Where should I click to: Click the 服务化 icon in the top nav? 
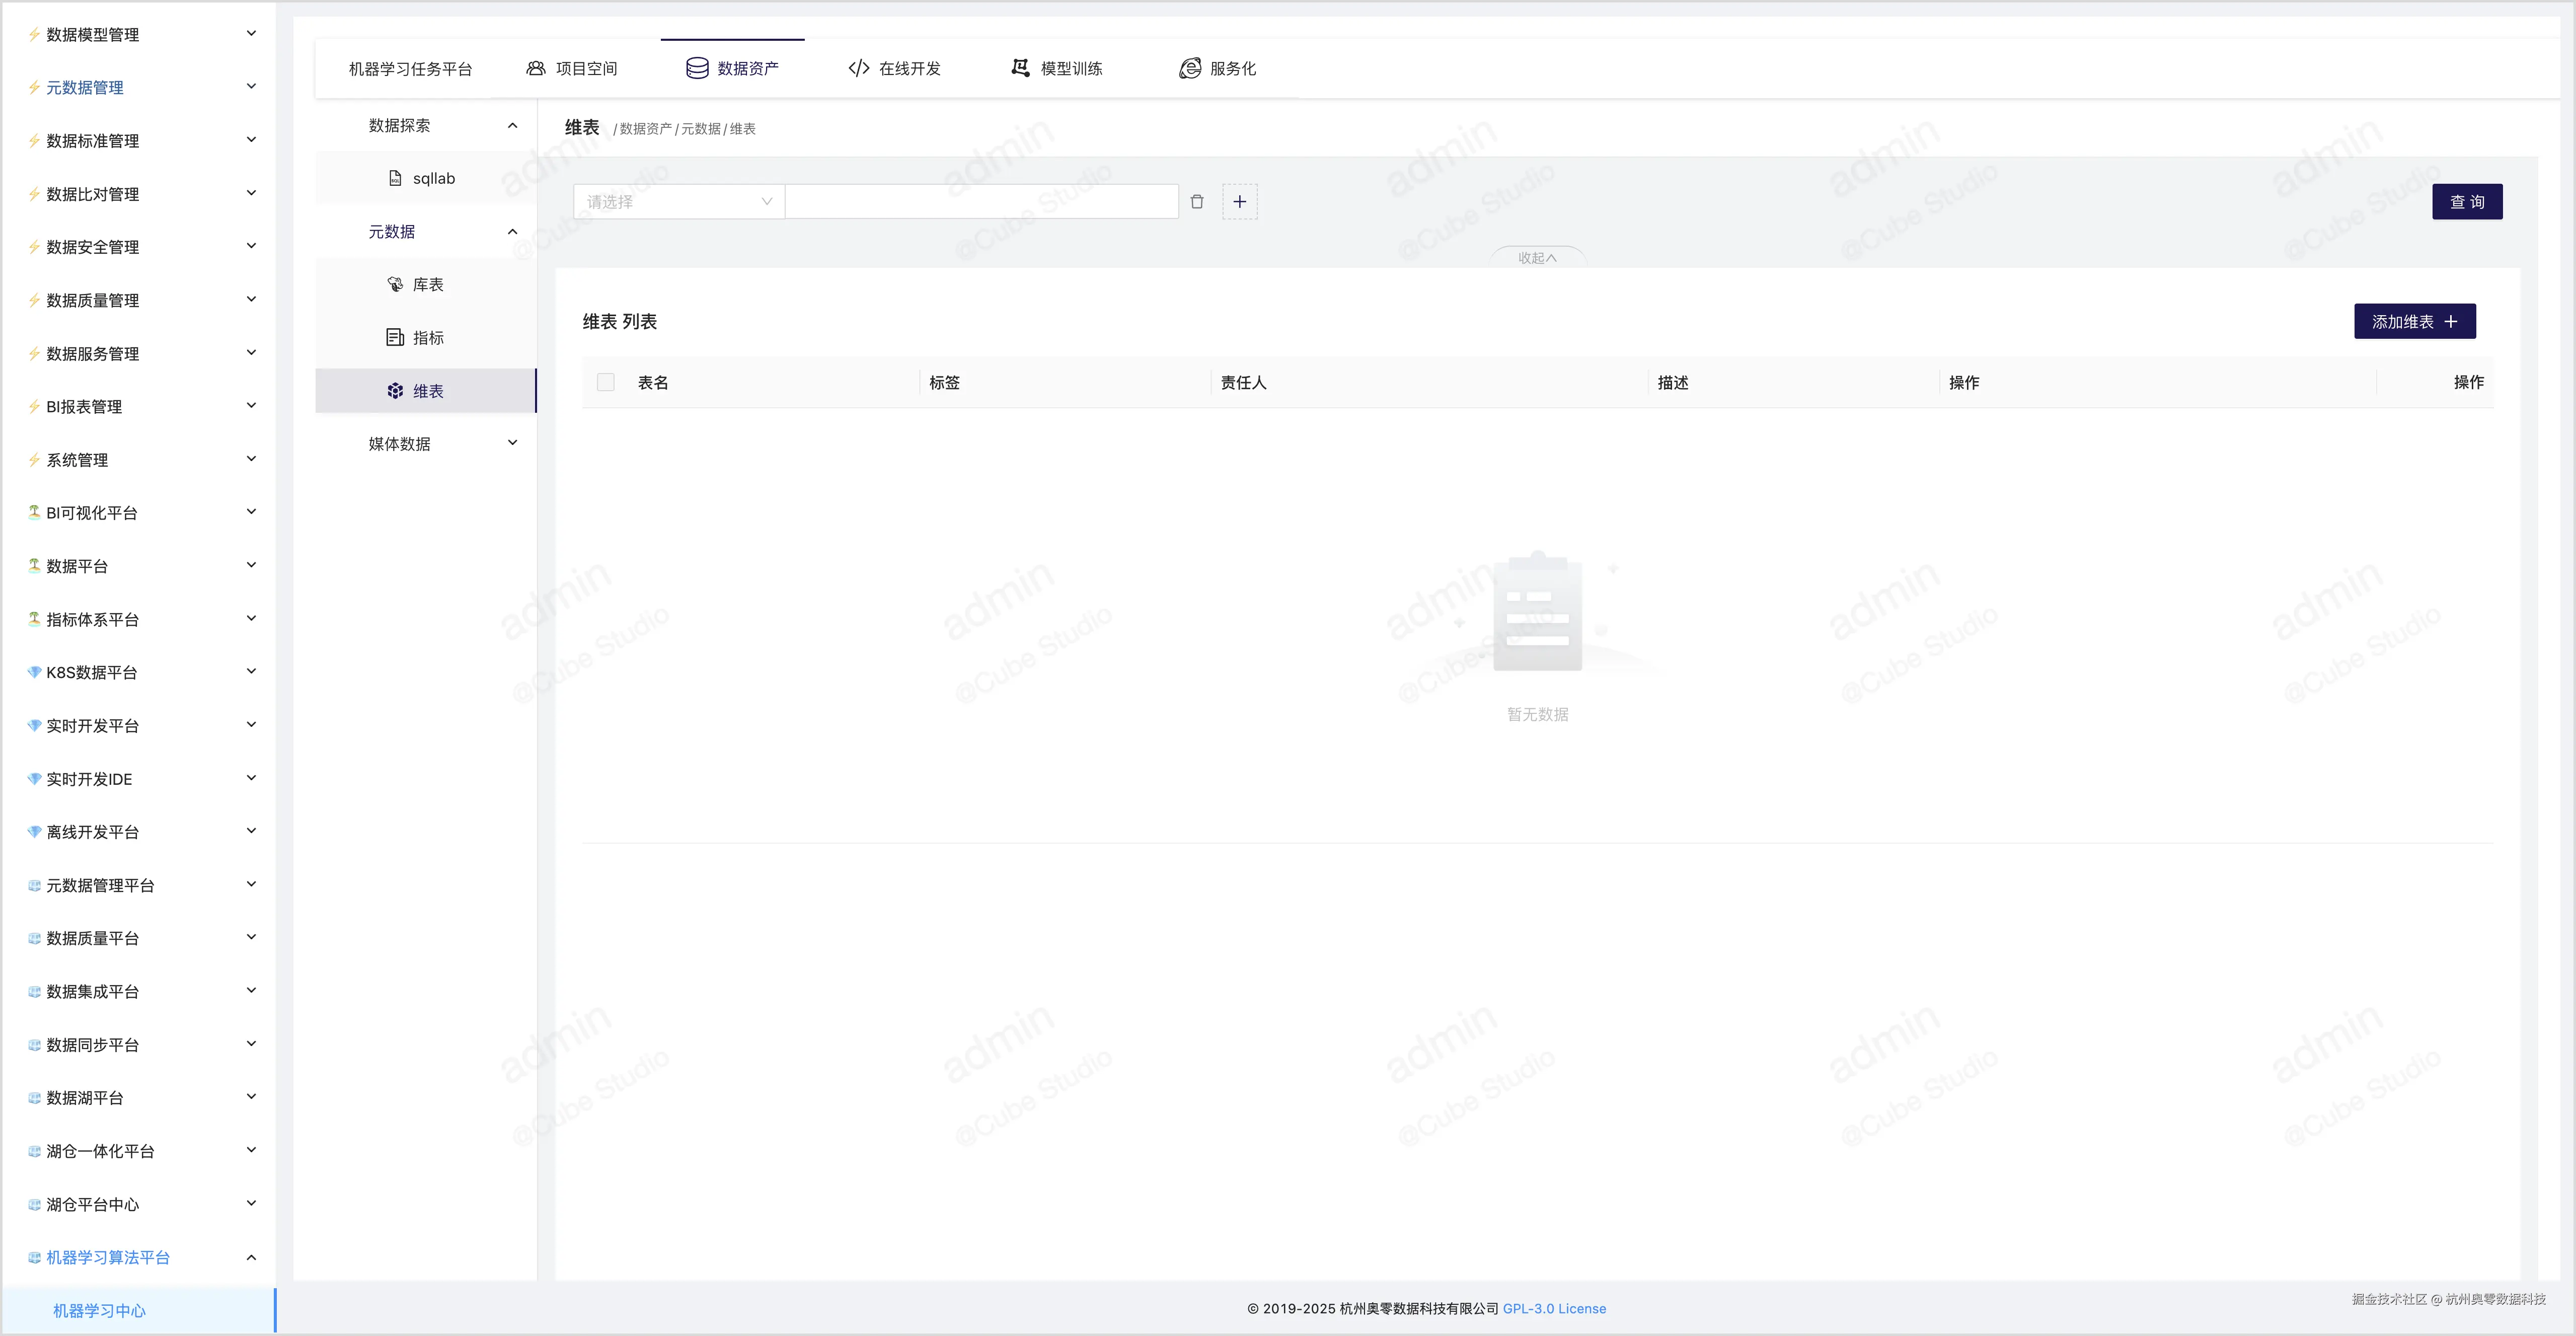click(1189, 68)
